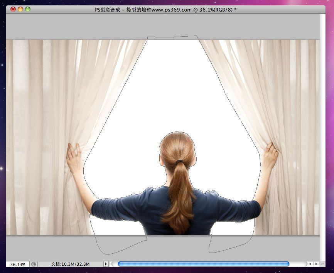
Task: Click the document size readout 文档:10.3M/32.3M
Action: tap(70, 264)
